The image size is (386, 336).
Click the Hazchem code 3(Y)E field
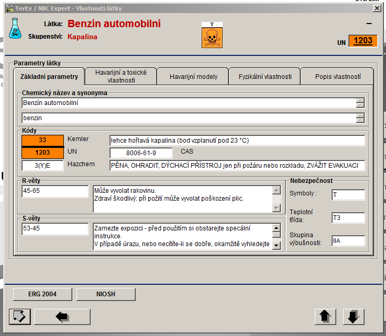click(x=42, y=165)
